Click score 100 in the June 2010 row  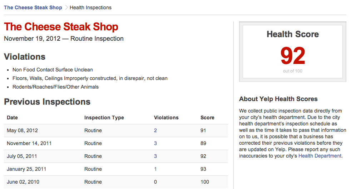(x=204, y=182)
